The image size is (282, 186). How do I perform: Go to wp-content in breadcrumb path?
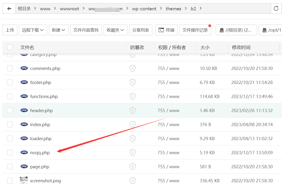point(144,8)
